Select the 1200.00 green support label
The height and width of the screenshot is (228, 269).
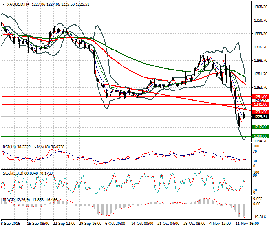[x=260, y=136]
